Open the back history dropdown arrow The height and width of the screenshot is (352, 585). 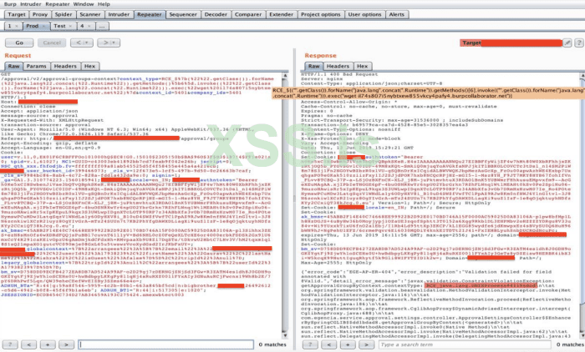(x=88, y=43)
